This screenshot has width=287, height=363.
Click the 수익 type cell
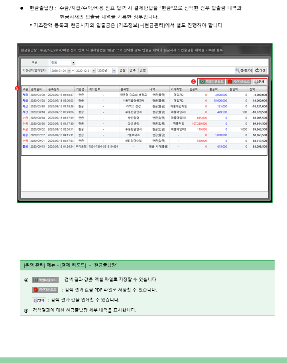point(25,141)
